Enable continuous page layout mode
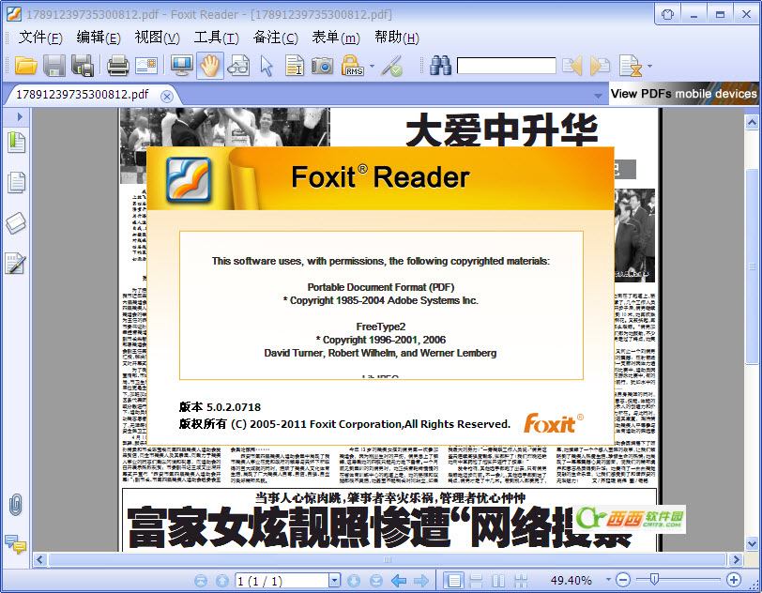The height and width of the screenshot is (593, 762). (x=477, y=581)
